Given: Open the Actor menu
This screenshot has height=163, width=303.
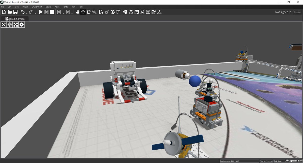Looking at the screenshot, I should [57, 7].
